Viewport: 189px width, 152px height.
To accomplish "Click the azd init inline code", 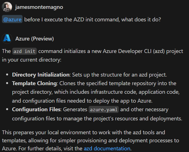I will point(25,51).
